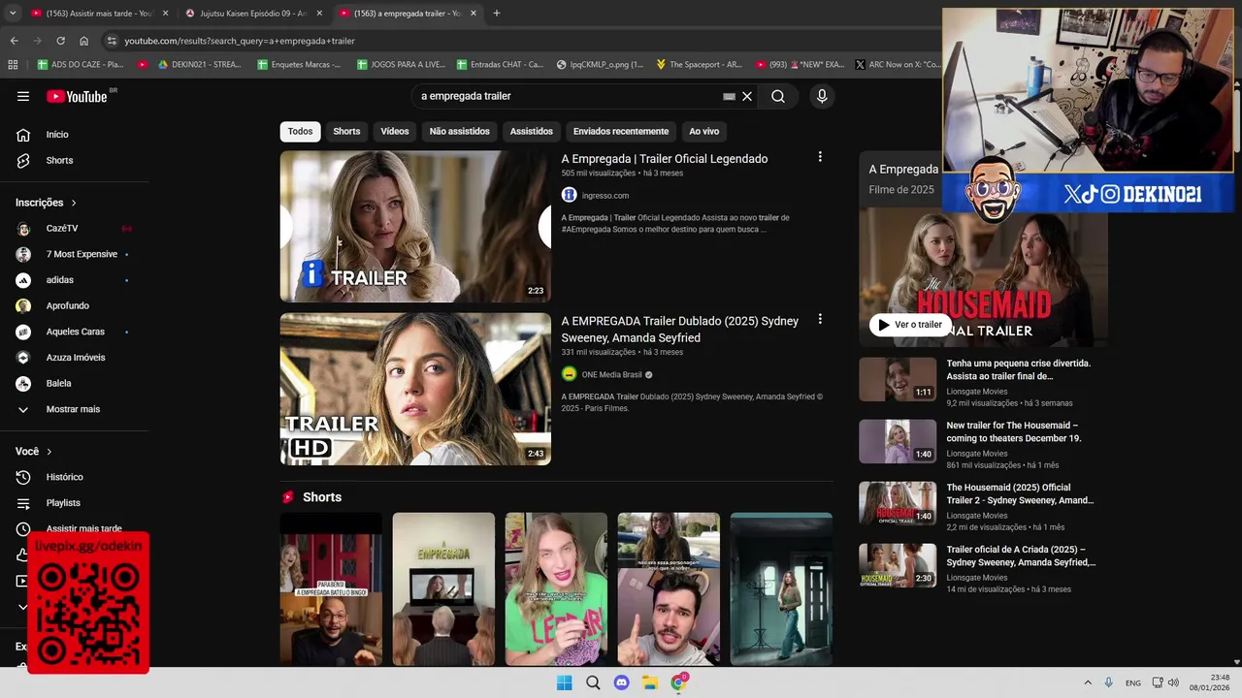Open Windows Start menu

coord(564,682)
